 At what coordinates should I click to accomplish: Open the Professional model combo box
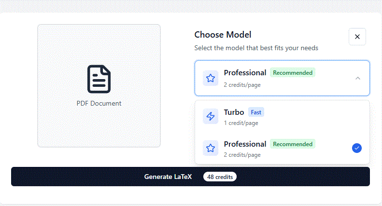(282, 78)
